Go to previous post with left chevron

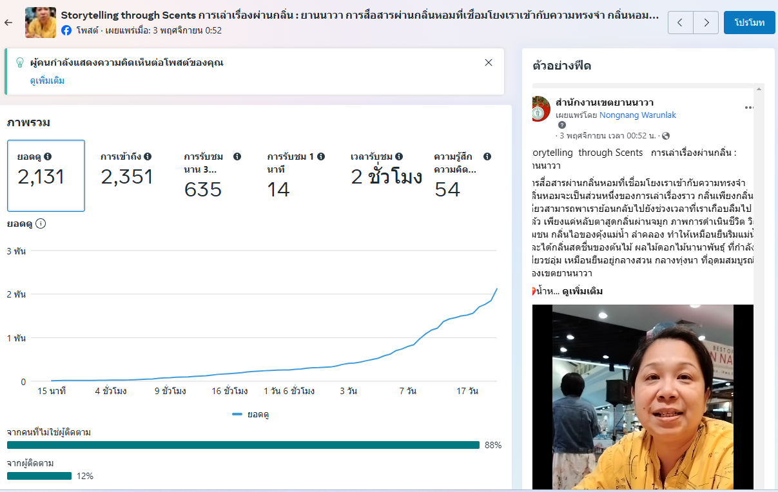click(x=681, y=23)
